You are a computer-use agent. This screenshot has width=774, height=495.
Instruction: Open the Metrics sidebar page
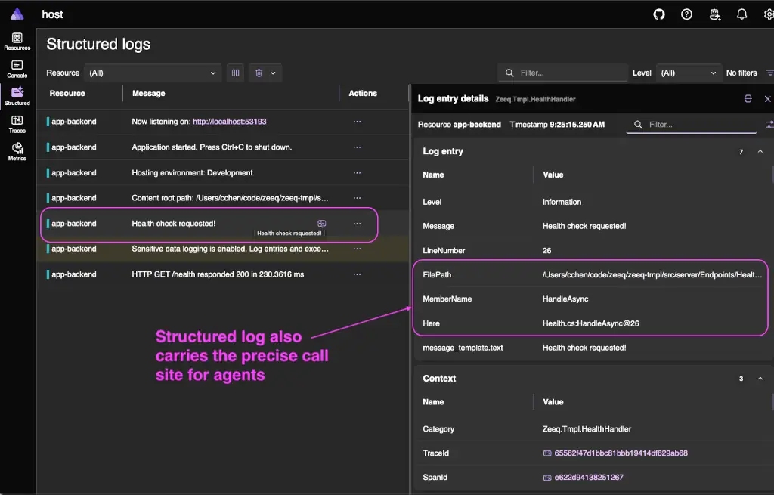pos(17,152)
